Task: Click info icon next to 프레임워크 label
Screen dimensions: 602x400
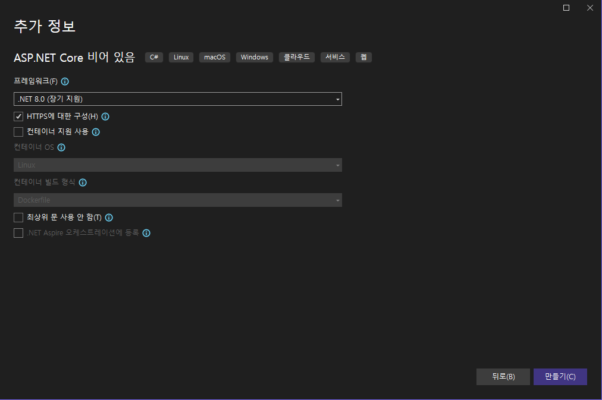Action: point(65,81)
